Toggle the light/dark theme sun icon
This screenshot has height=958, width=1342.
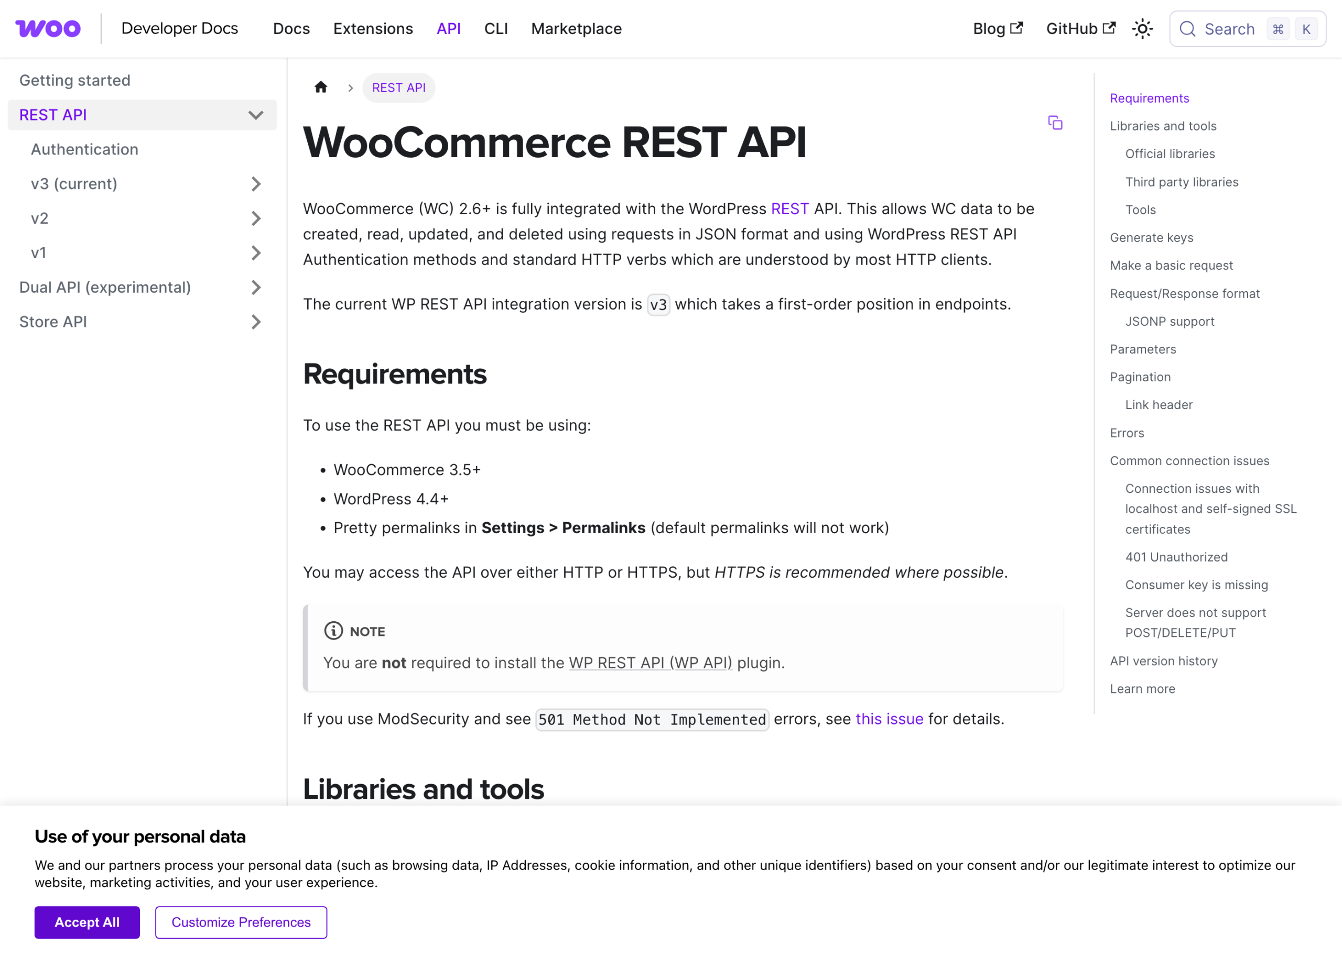coord(1142,29)
